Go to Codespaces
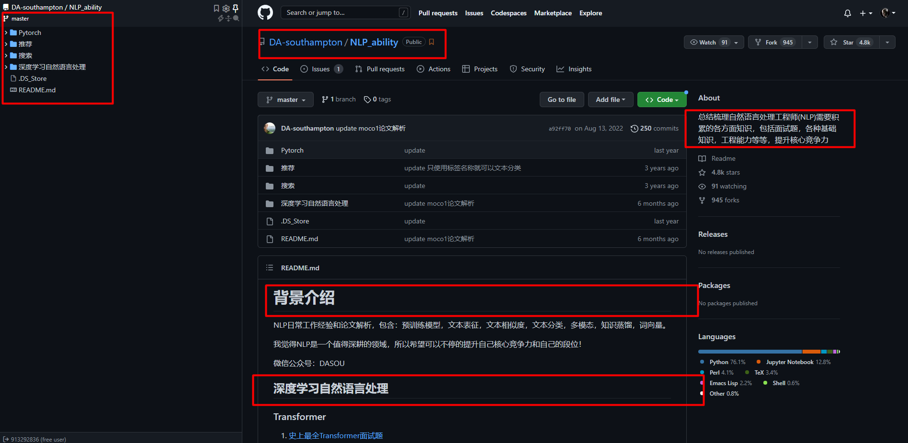This screenshot has width=908, height=443. pos(509,13)
